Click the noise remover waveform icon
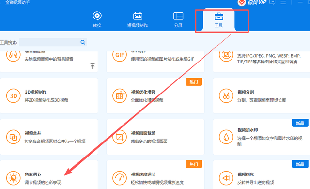Screen dimensions: 310x189 click(x=13, y=55)
